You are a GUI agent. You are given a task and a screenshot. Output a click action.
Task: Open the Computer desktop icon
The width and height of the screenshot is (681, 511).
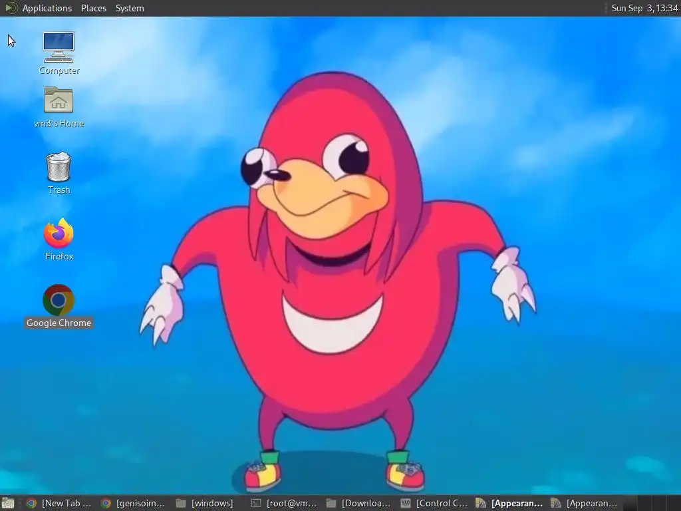point(59,47)
